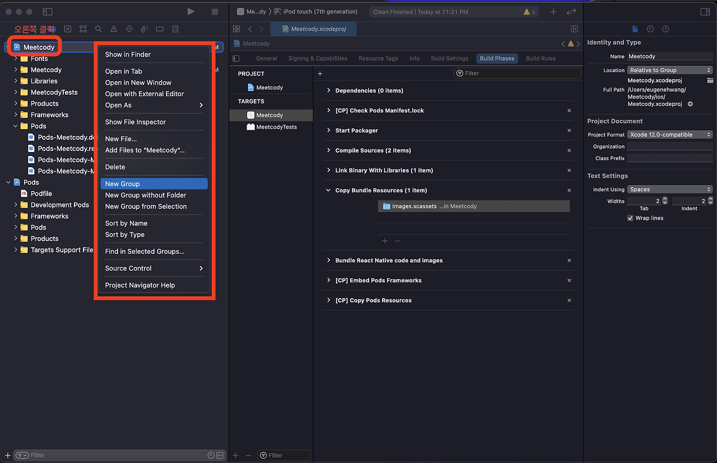The height and width of the screenshot is (463, 717).
Task: Add an editor pane on the right
Action: [574, 29]
